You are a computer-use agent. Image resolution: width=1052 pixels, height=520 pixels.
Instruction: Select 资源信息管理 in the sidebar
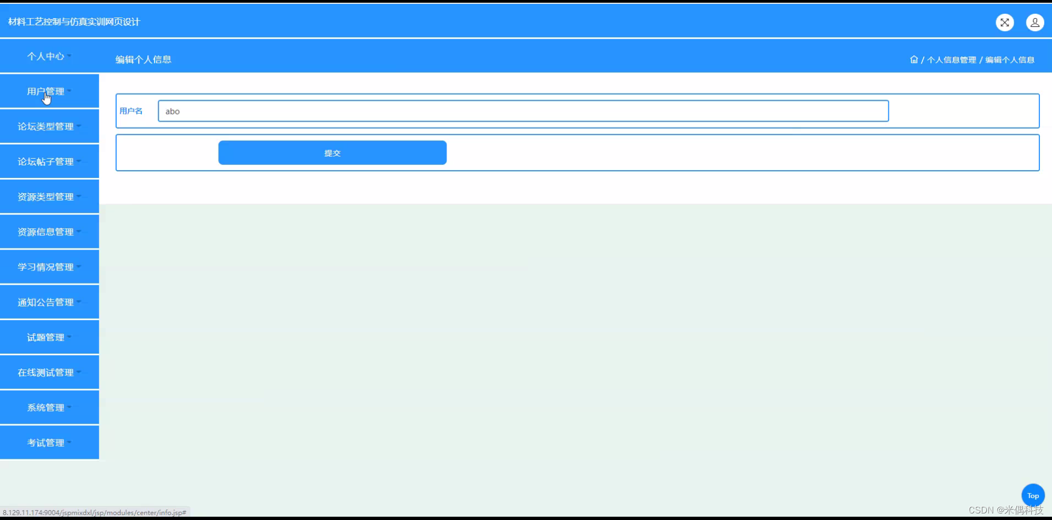click(49, 232)
